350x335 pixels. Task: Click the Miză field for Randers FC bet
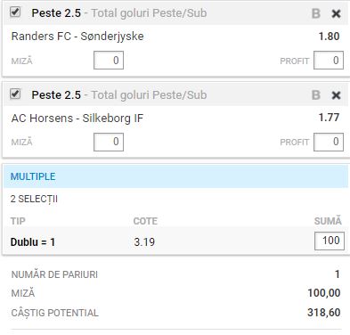tap(109, 61)
